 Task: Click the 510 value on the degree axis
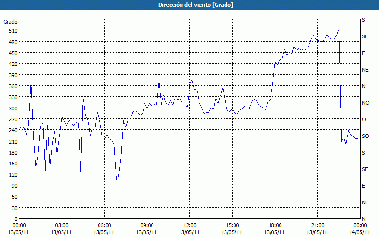pyautogui.click(x=13, y=31)
